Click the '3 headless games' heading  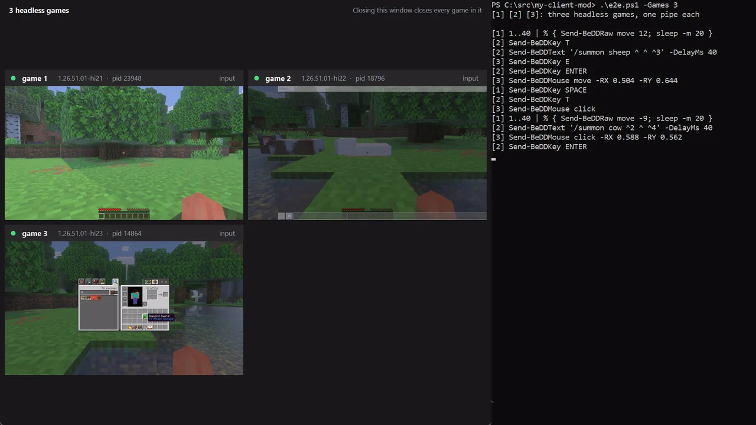[39, 10]
